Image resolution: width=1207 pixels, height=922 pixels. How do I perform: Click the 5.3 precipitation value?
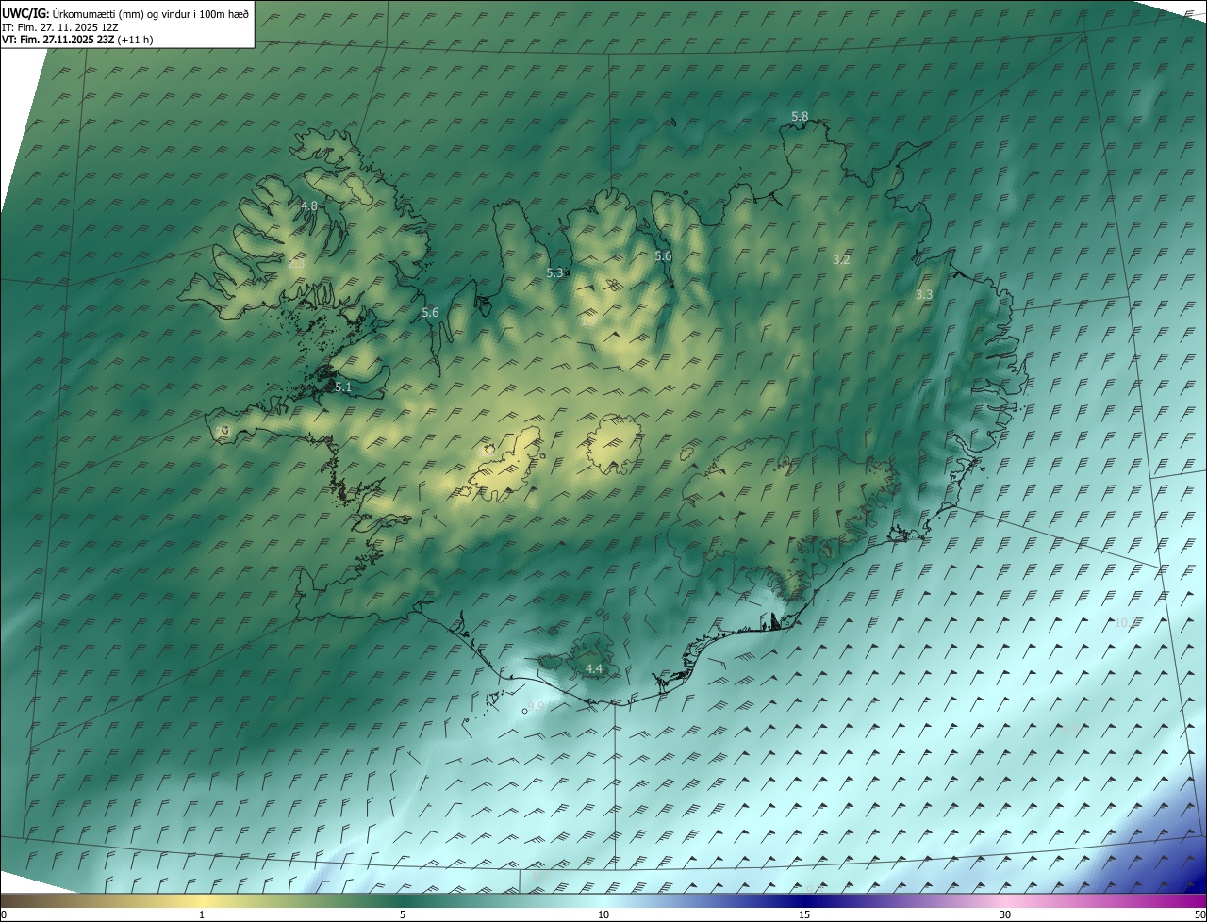point(554,273)
